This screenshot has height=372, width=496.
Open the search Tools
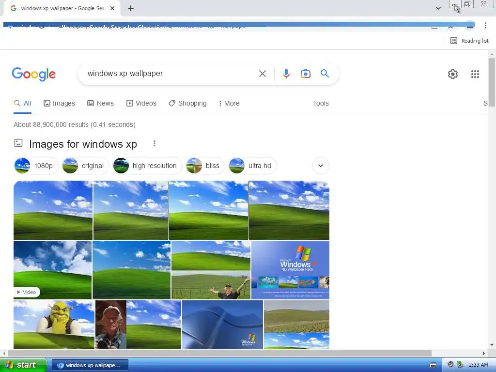(321, 103)
